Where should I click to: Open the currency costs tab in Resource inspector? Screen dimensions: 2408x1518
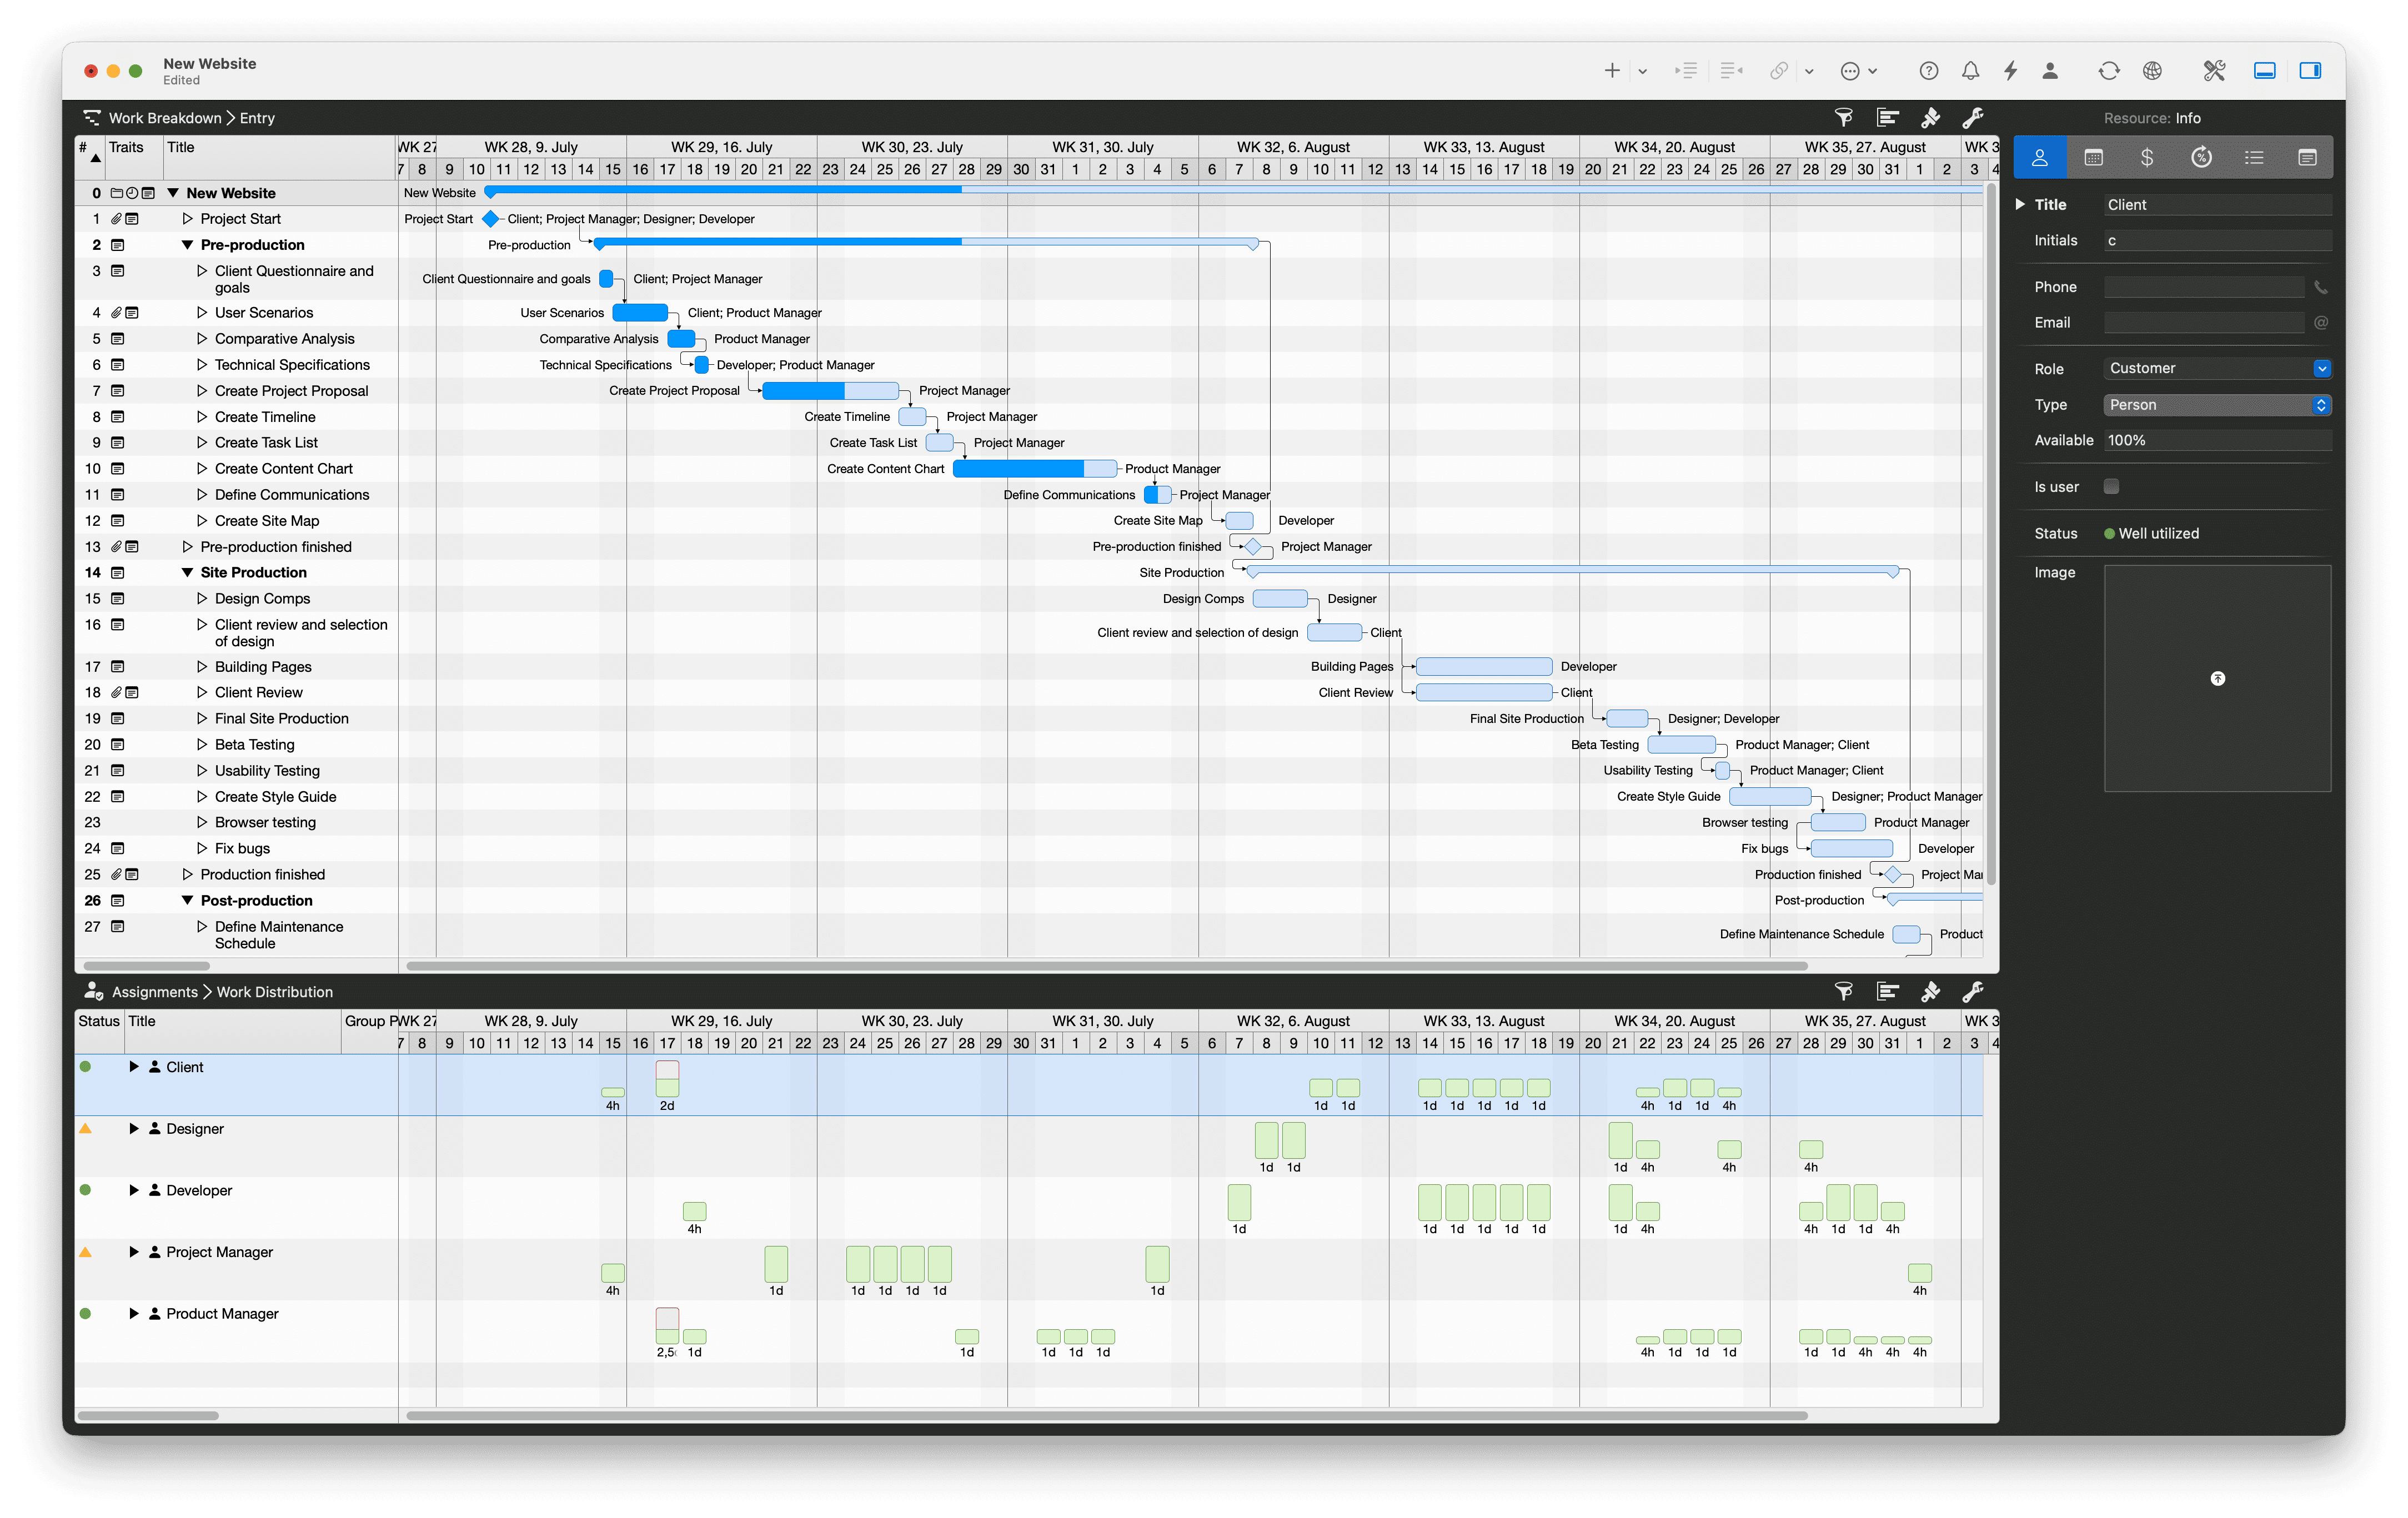point(2146,157)
